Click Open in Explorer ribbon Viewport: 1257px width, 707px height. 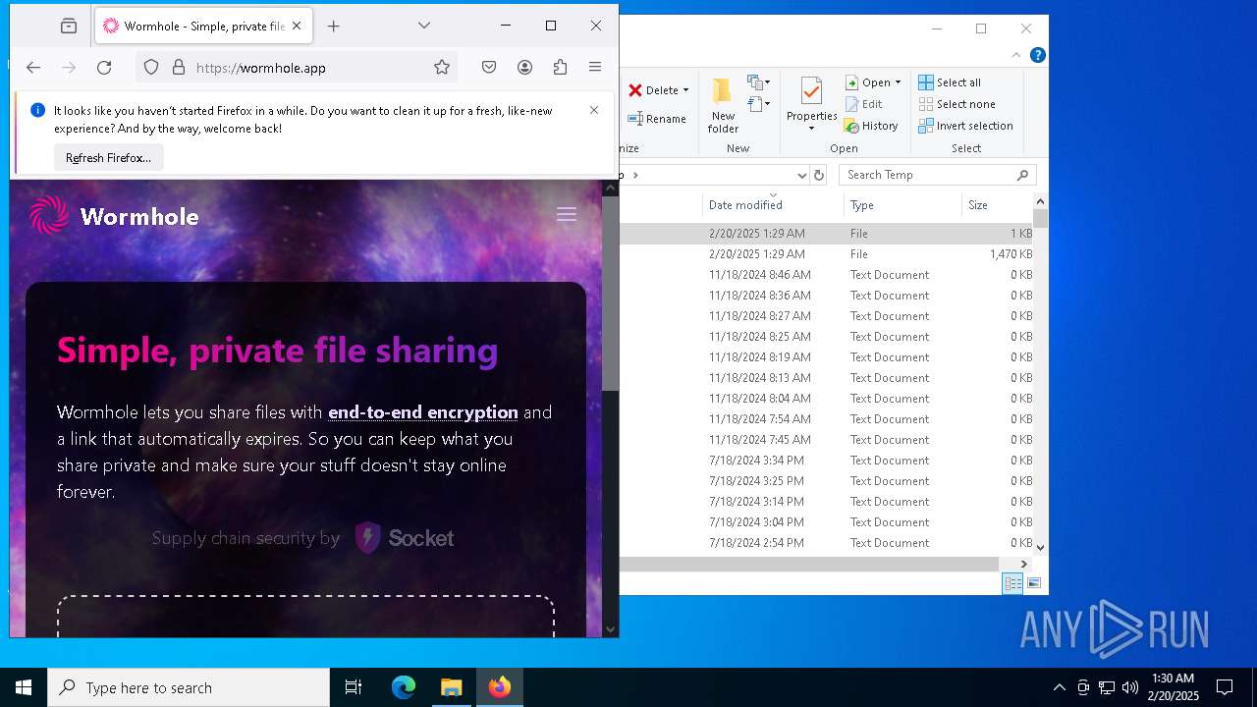click(867, 82)
